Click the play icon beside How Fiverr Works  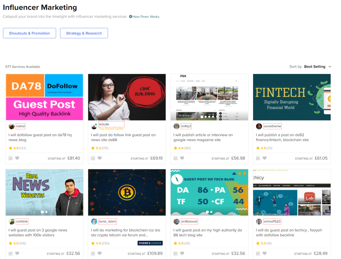point(130,16)
